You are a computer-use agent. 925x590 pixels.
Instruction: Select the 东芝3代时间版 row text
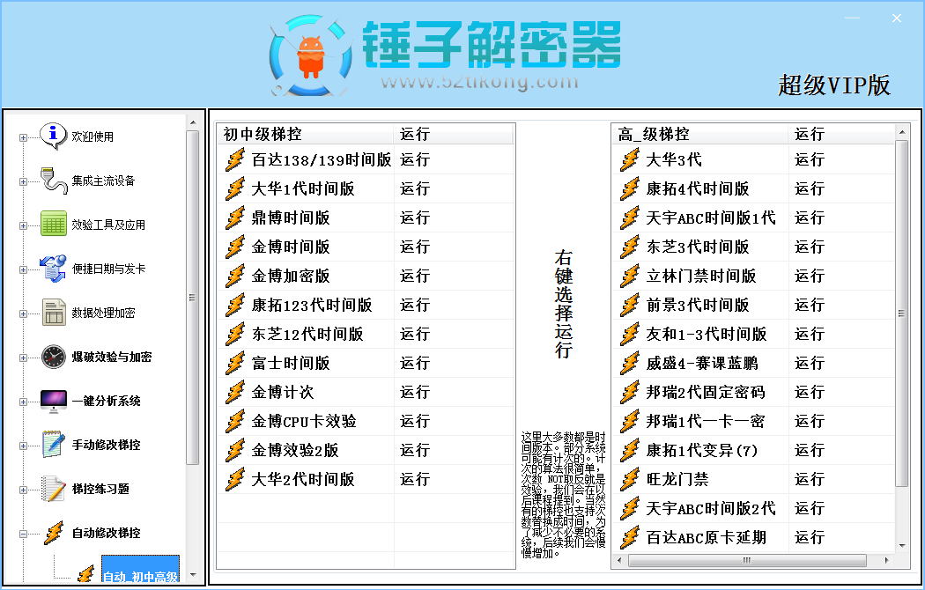(698, 247)
